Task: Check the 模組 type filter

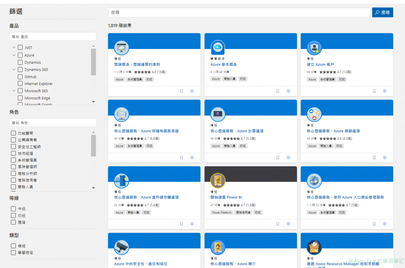Action: [x=13, y=246]
